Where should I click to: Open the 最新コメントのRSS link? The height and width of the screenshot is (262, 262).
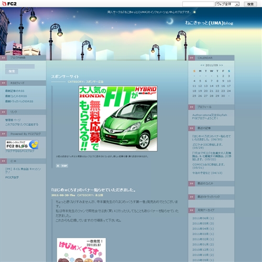click(16, 96)
